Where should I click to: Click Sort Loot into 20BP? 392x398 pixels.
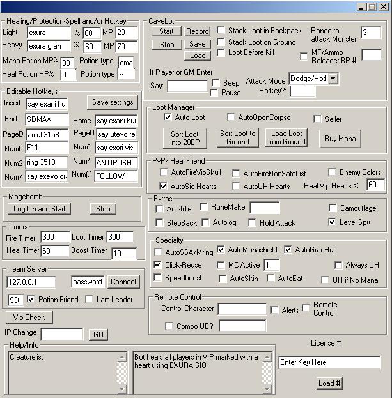coord(185,138)
